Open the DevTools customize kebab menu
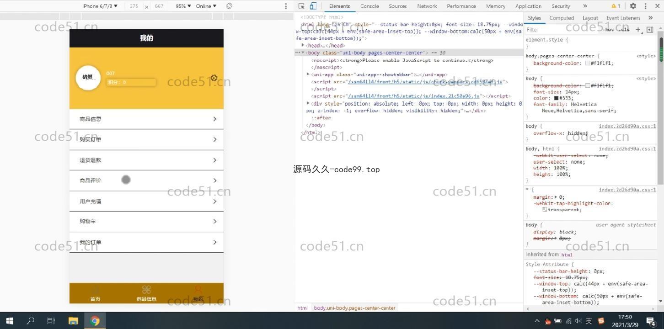This screenshot has height=329, width=664. tap(645, 6)
